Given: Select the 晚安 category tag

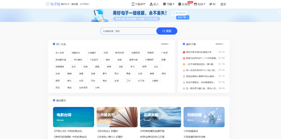Looking at the screenshot, I should pos(105,81).
